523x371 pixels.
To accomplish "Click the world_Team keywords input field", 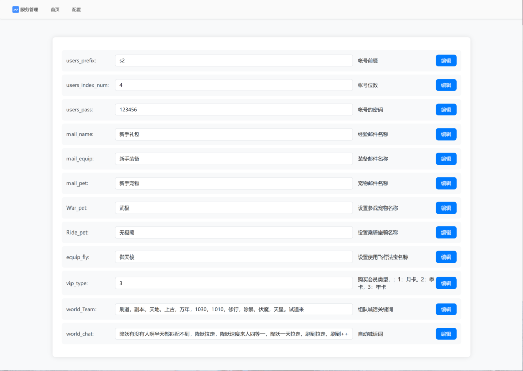I will pos(233,309).
